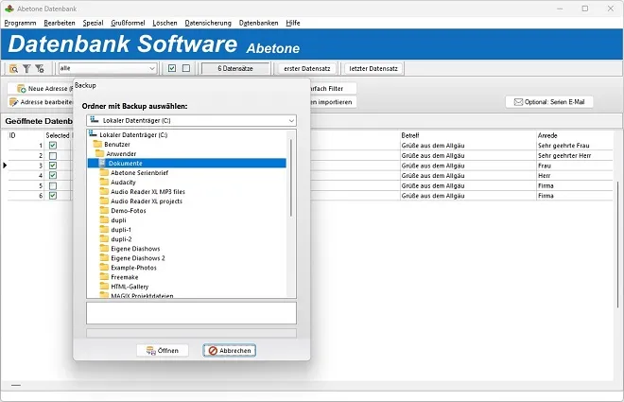Click the ID column header

12,135
